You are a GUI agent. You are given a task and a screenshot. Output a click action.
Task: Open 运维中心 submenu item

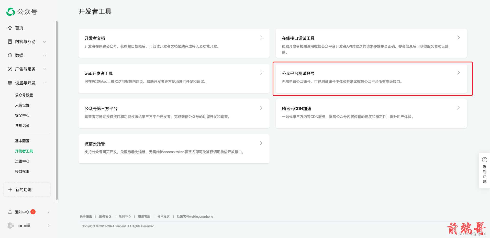point(22,161)
